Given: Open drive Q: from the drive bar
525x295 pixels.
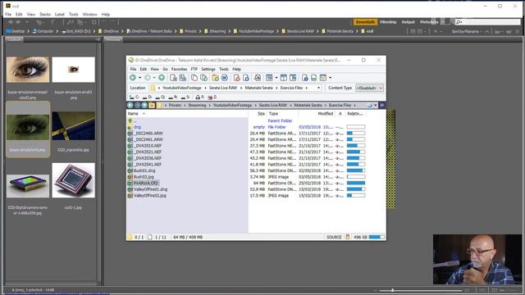Looking at the screenshot, I should point(160,98).
